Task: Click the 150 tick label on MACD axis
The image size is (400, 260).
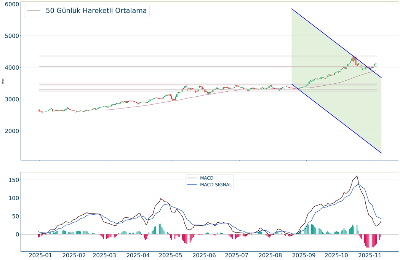Action: coord(13,180)
